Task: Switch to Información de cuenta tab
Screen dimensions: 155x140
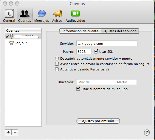Action: coord(80,31)
